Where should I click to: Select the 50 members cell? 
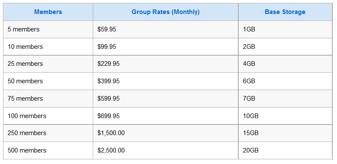pyautogui.click(x=48, y=81)
